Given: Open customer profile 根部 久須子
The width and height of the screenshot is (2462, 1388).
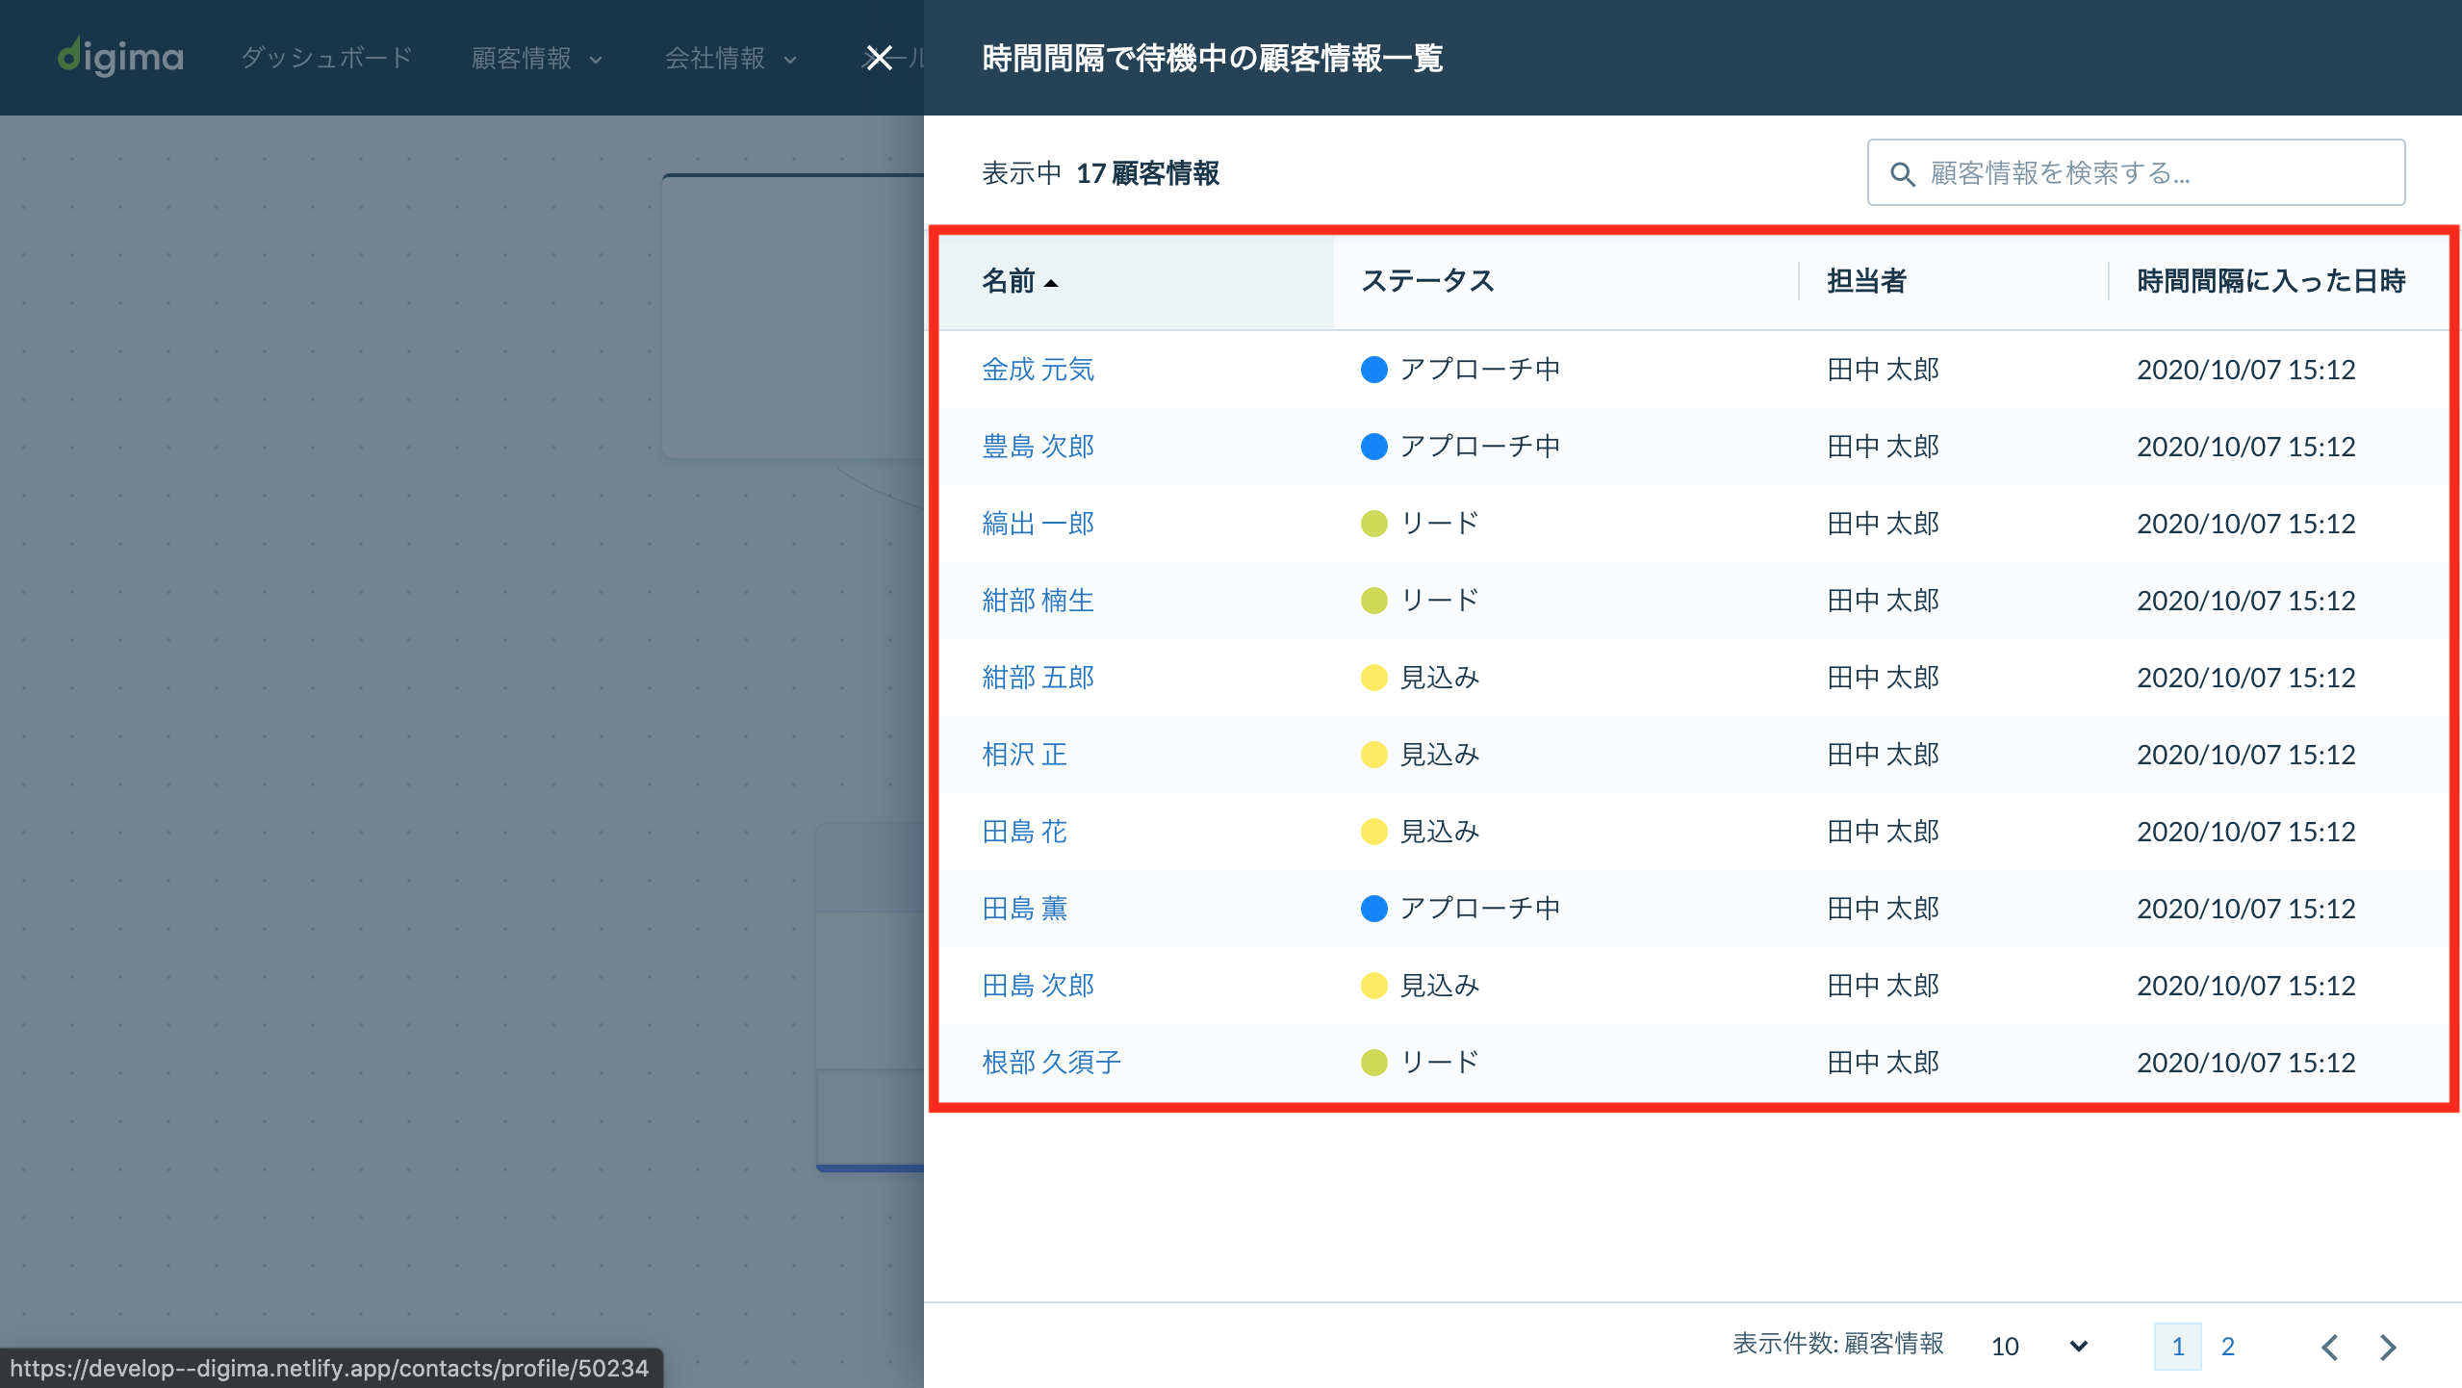Looking at the screenshot, I should pyautogui.click(x=1051, y=1063).
